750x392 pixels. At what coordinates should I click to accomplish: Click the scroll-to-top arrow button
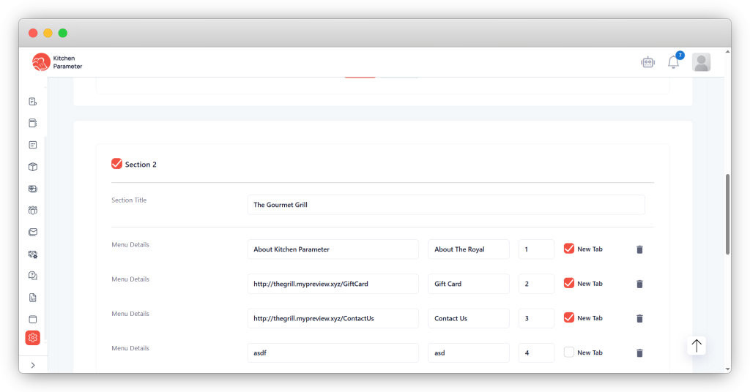(x=696, y=346)
